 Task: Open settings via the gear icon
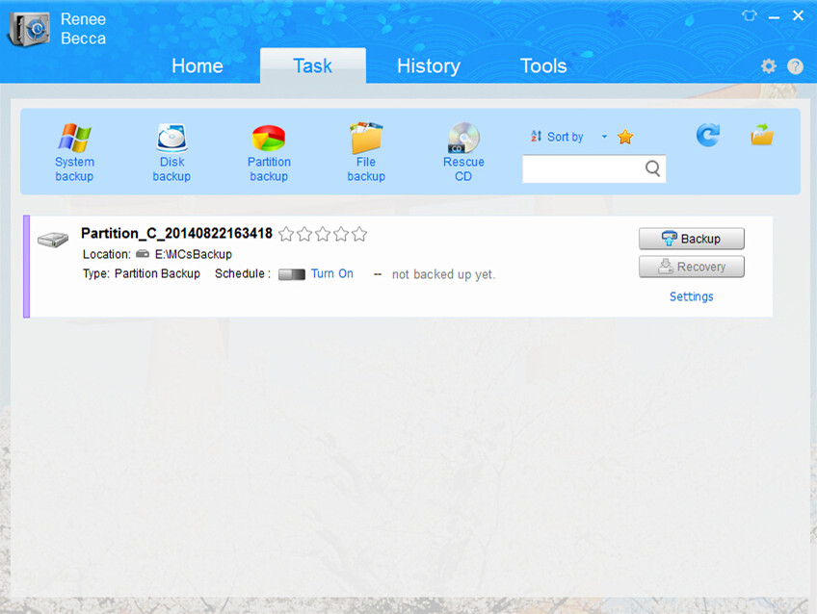point(768,66)
